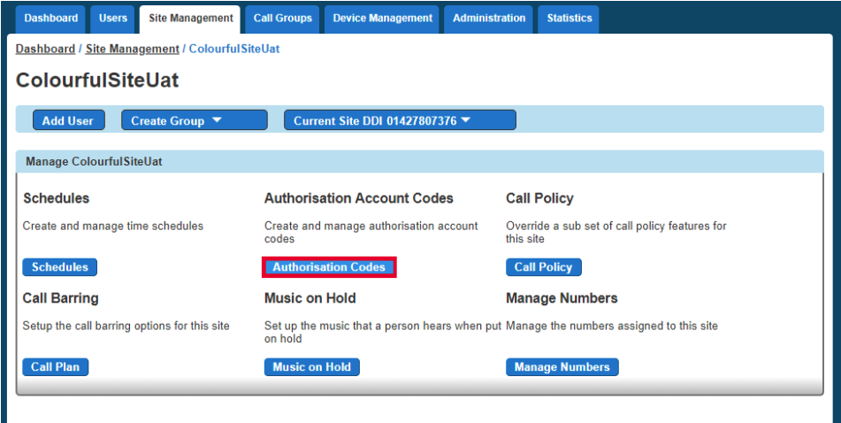Select the Site Management tab
841x423 pixels.
tap(190, 19)
